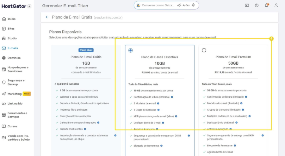This screenshot has width=285, height=156.
Task: Click Webmail e apps para Android e iOS
Action: (79, 97)
